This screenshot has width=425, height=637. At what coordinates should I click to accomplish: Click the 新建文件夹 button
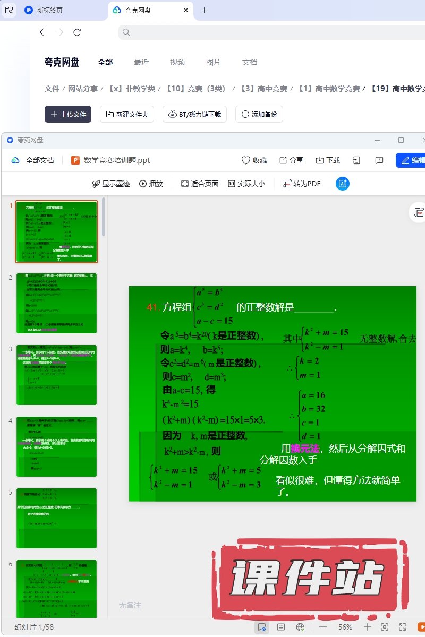click(x=127, y=114)
